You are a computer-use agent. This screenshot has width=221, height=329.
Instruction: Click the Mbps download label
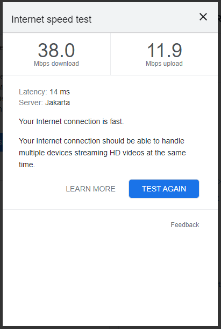56,64
